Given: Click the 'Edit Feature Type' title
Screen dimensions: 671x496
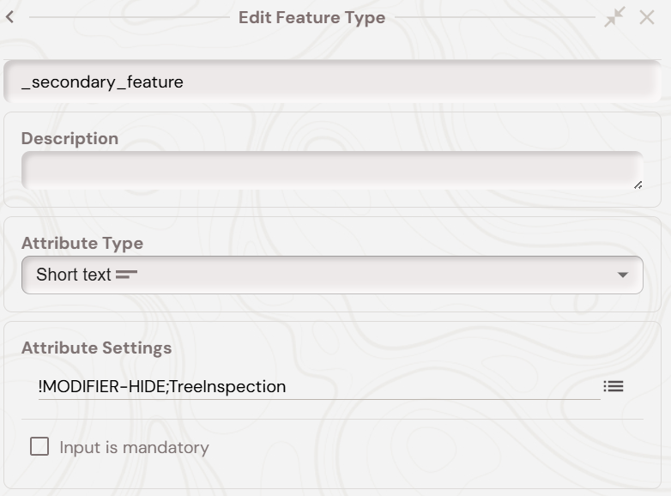Looking at the screenshot, I should coord(311,18).
